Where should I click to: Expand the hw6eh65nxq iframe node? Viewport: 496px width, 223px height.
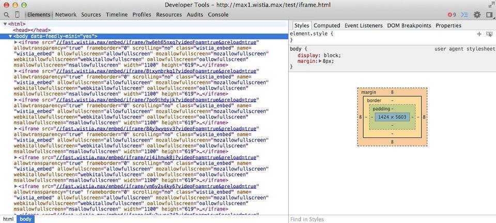[16, 42]
